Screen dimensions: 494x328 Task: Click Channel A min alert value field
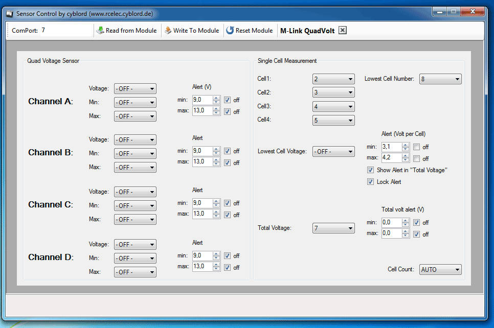point(203,100)
